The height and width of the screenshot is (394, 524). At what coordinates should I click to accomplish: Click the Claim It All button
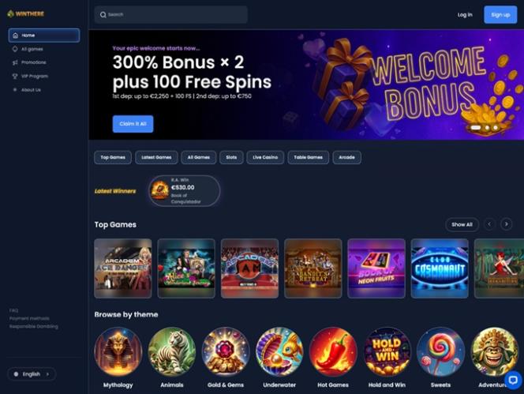click(x=133, y=124)
